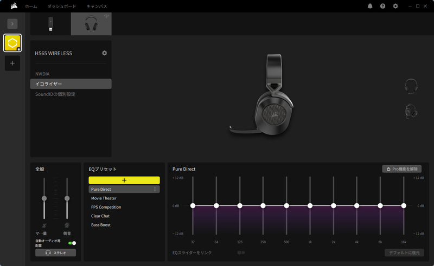434x266 pixels.
Task: Click the デフォルトに復元 button
Action: 404,252
